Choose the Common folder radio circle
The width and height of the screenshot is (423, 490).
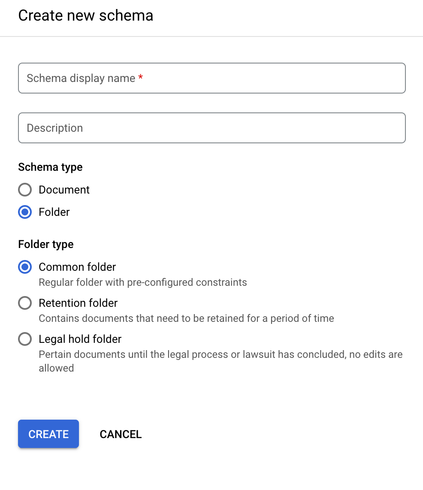(25, 267)
